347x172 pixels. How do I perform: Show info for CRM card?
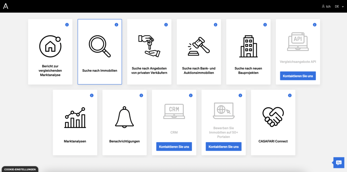(x=191, y=95)
